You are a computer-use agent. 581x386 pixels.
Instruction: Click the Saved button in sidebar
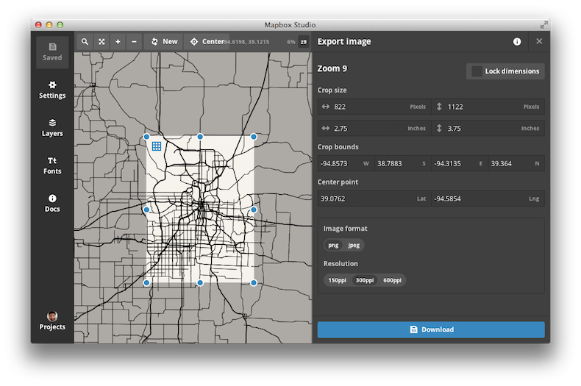(x=52, y=52)
